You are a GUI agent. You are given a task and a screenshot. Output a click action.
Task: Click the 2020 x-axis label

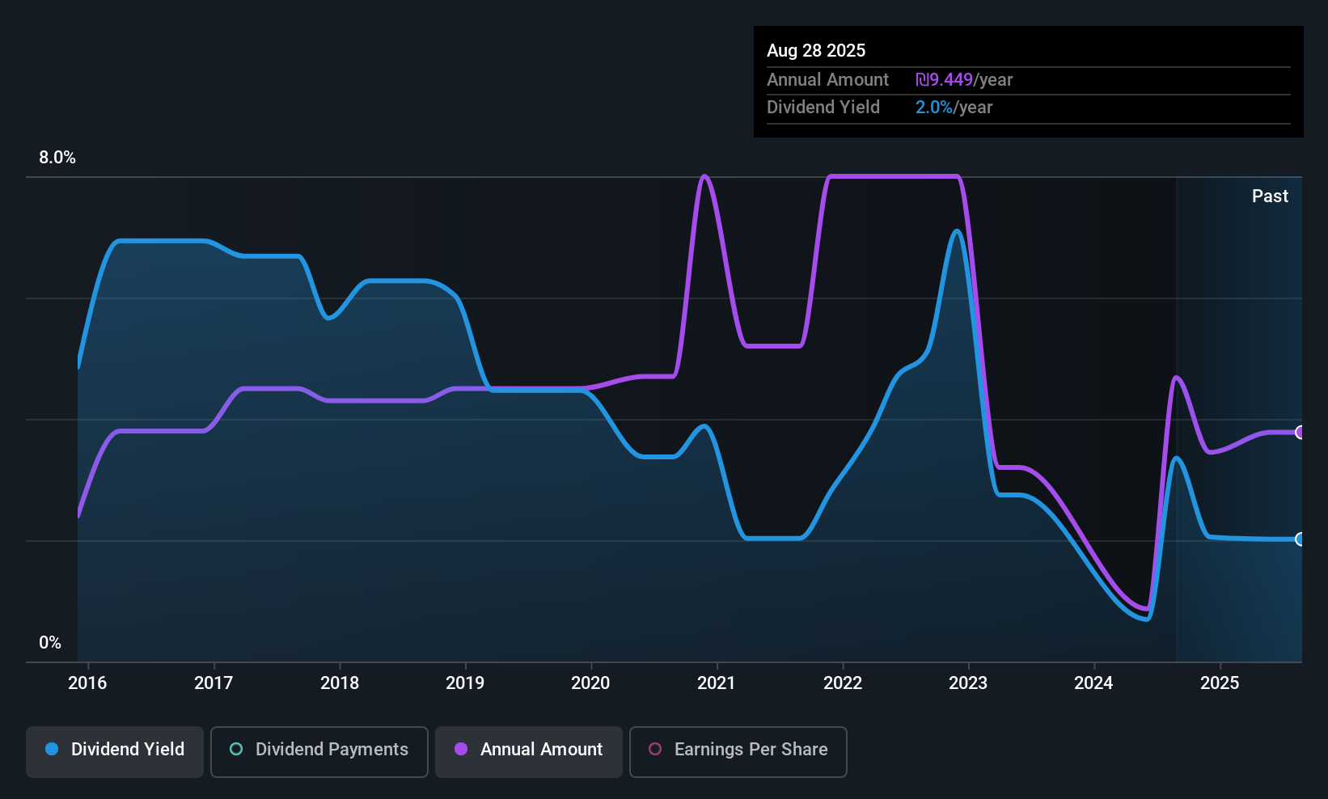pyautogui.click(x=590, y=683)
